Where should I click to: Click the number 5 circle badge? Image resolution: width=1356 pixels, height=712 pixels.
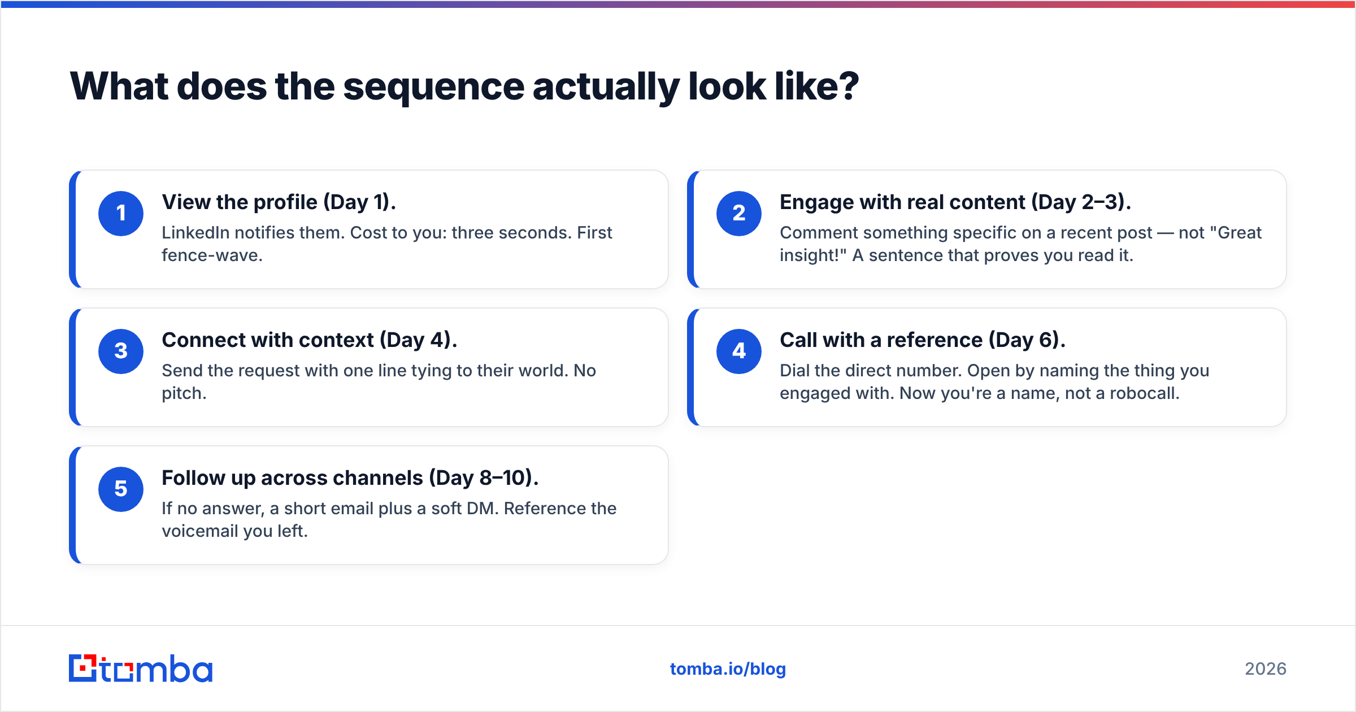pyautogui.click(x=121, y=489)
